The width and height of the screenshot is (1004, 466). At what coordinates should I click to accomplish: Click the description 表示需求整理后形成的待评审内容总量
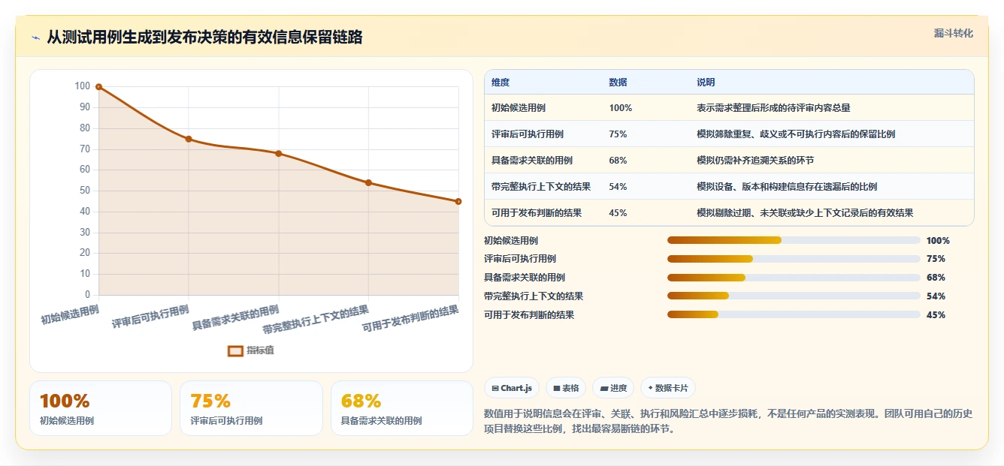(773, 108)
